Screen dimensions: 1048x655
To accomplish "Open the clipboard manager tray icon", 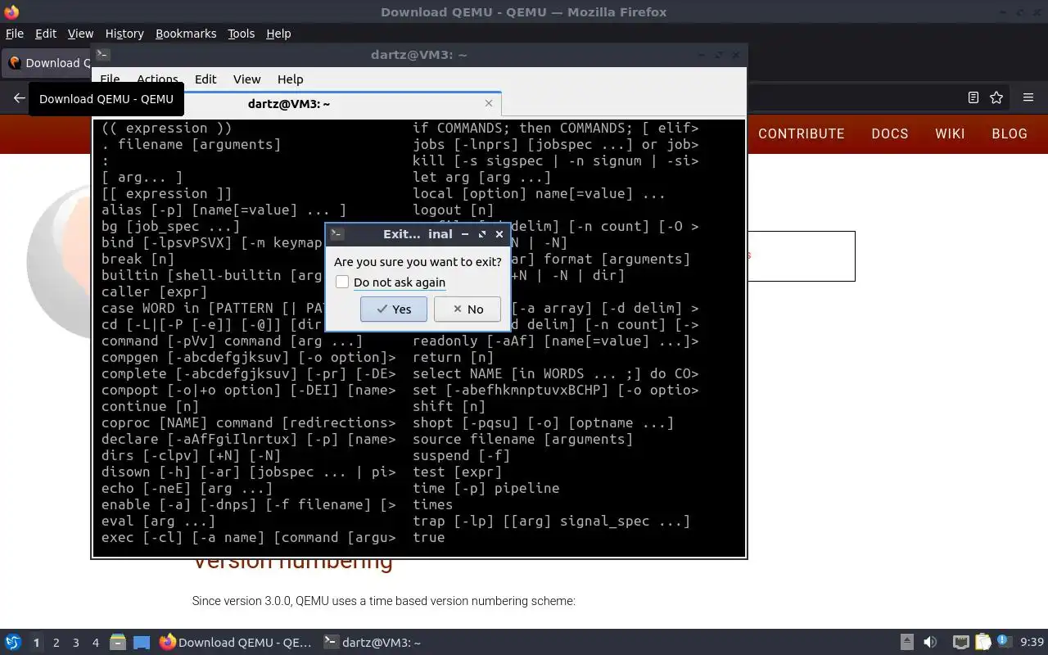I will [x=982, y=643].
